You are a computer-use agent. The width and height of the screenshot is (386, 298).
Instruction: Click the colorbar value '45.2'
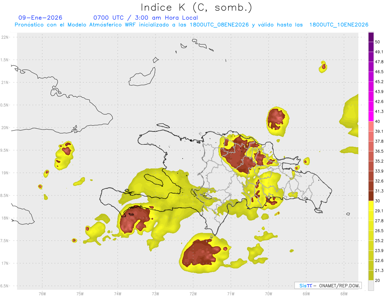(379, 82)
